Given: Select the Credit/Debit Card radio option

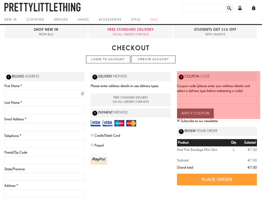Looking at the screenshot, I should [92, 135].
